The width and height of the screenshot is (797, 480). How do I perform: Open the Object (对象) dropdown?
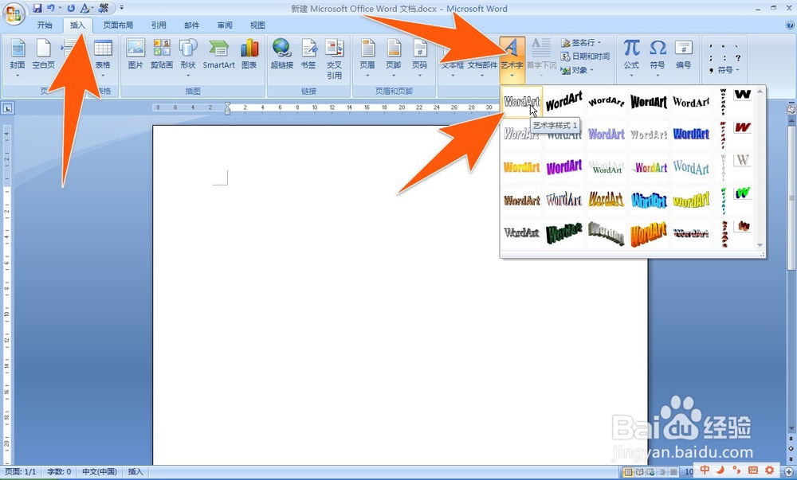pos(577,70)
